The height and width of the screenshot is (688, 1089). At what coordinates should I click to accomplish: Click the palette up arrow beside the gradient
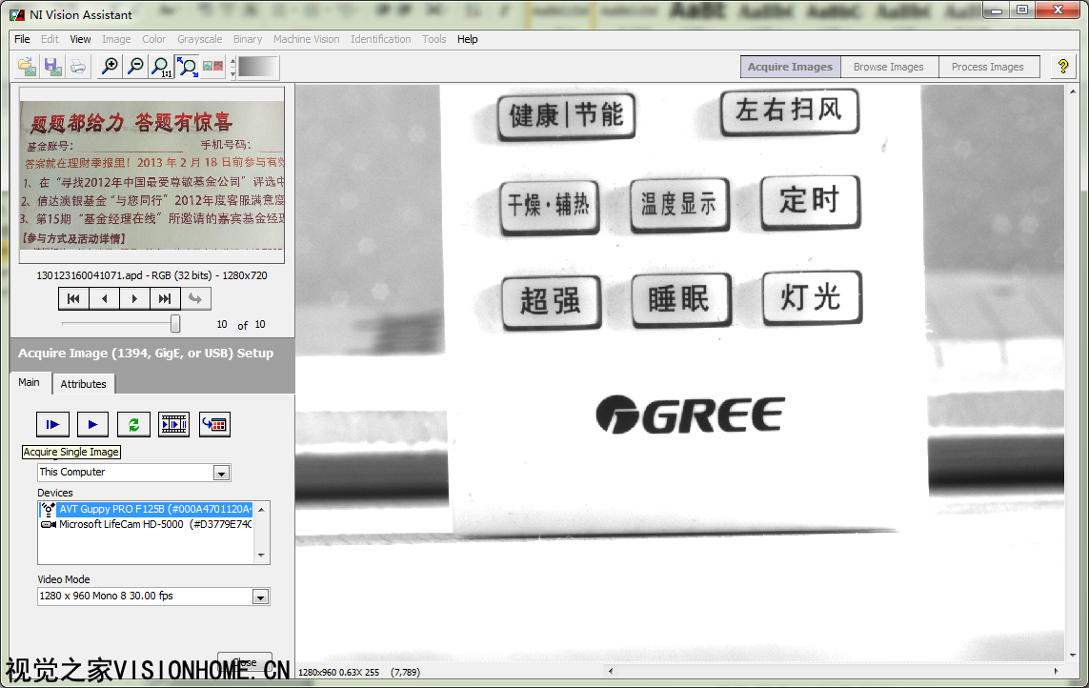232,62
